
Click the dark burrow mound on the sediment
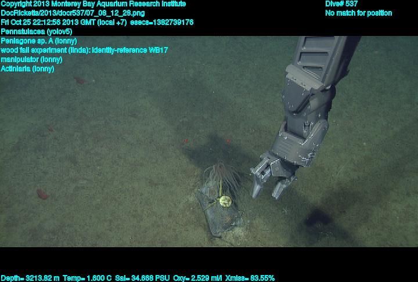pos(318,218)
